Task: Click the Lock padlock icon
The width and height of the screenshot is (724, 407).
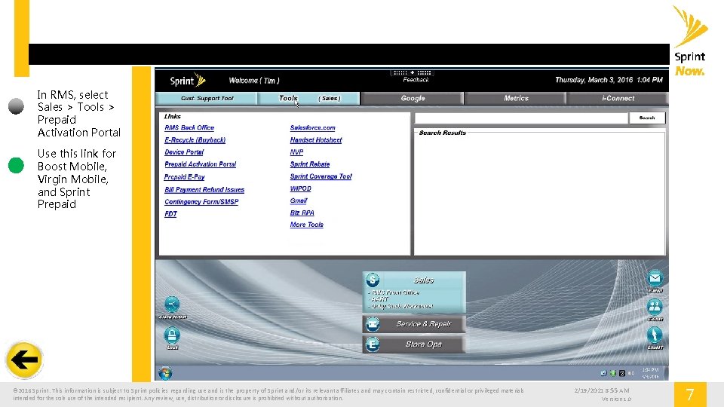Action: [172, 335]
